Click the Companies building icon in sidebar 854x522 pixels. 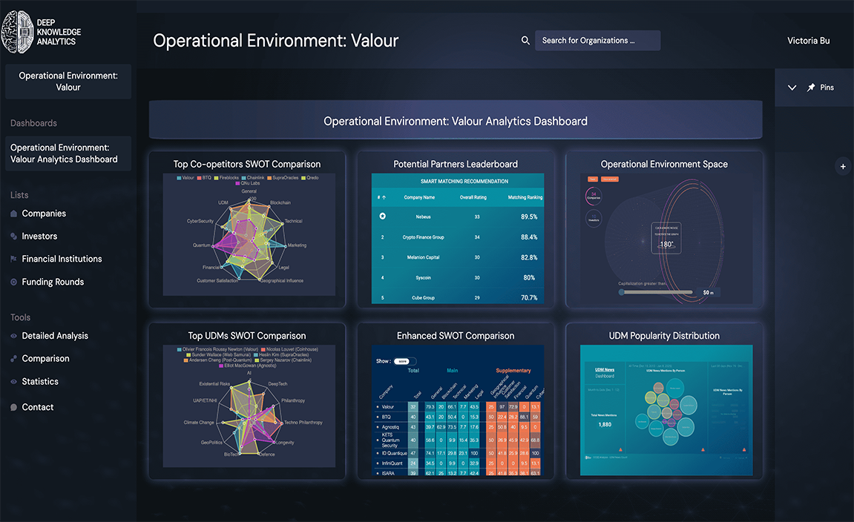point(14,214)
